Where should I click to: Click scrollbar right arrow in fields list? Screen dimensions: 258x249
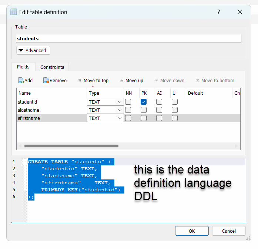[237, 146]
